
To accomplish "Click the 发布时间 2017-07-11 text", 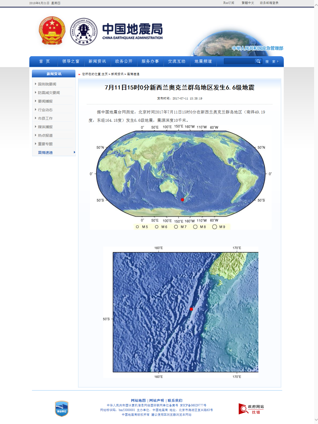I will pos(180,98).
